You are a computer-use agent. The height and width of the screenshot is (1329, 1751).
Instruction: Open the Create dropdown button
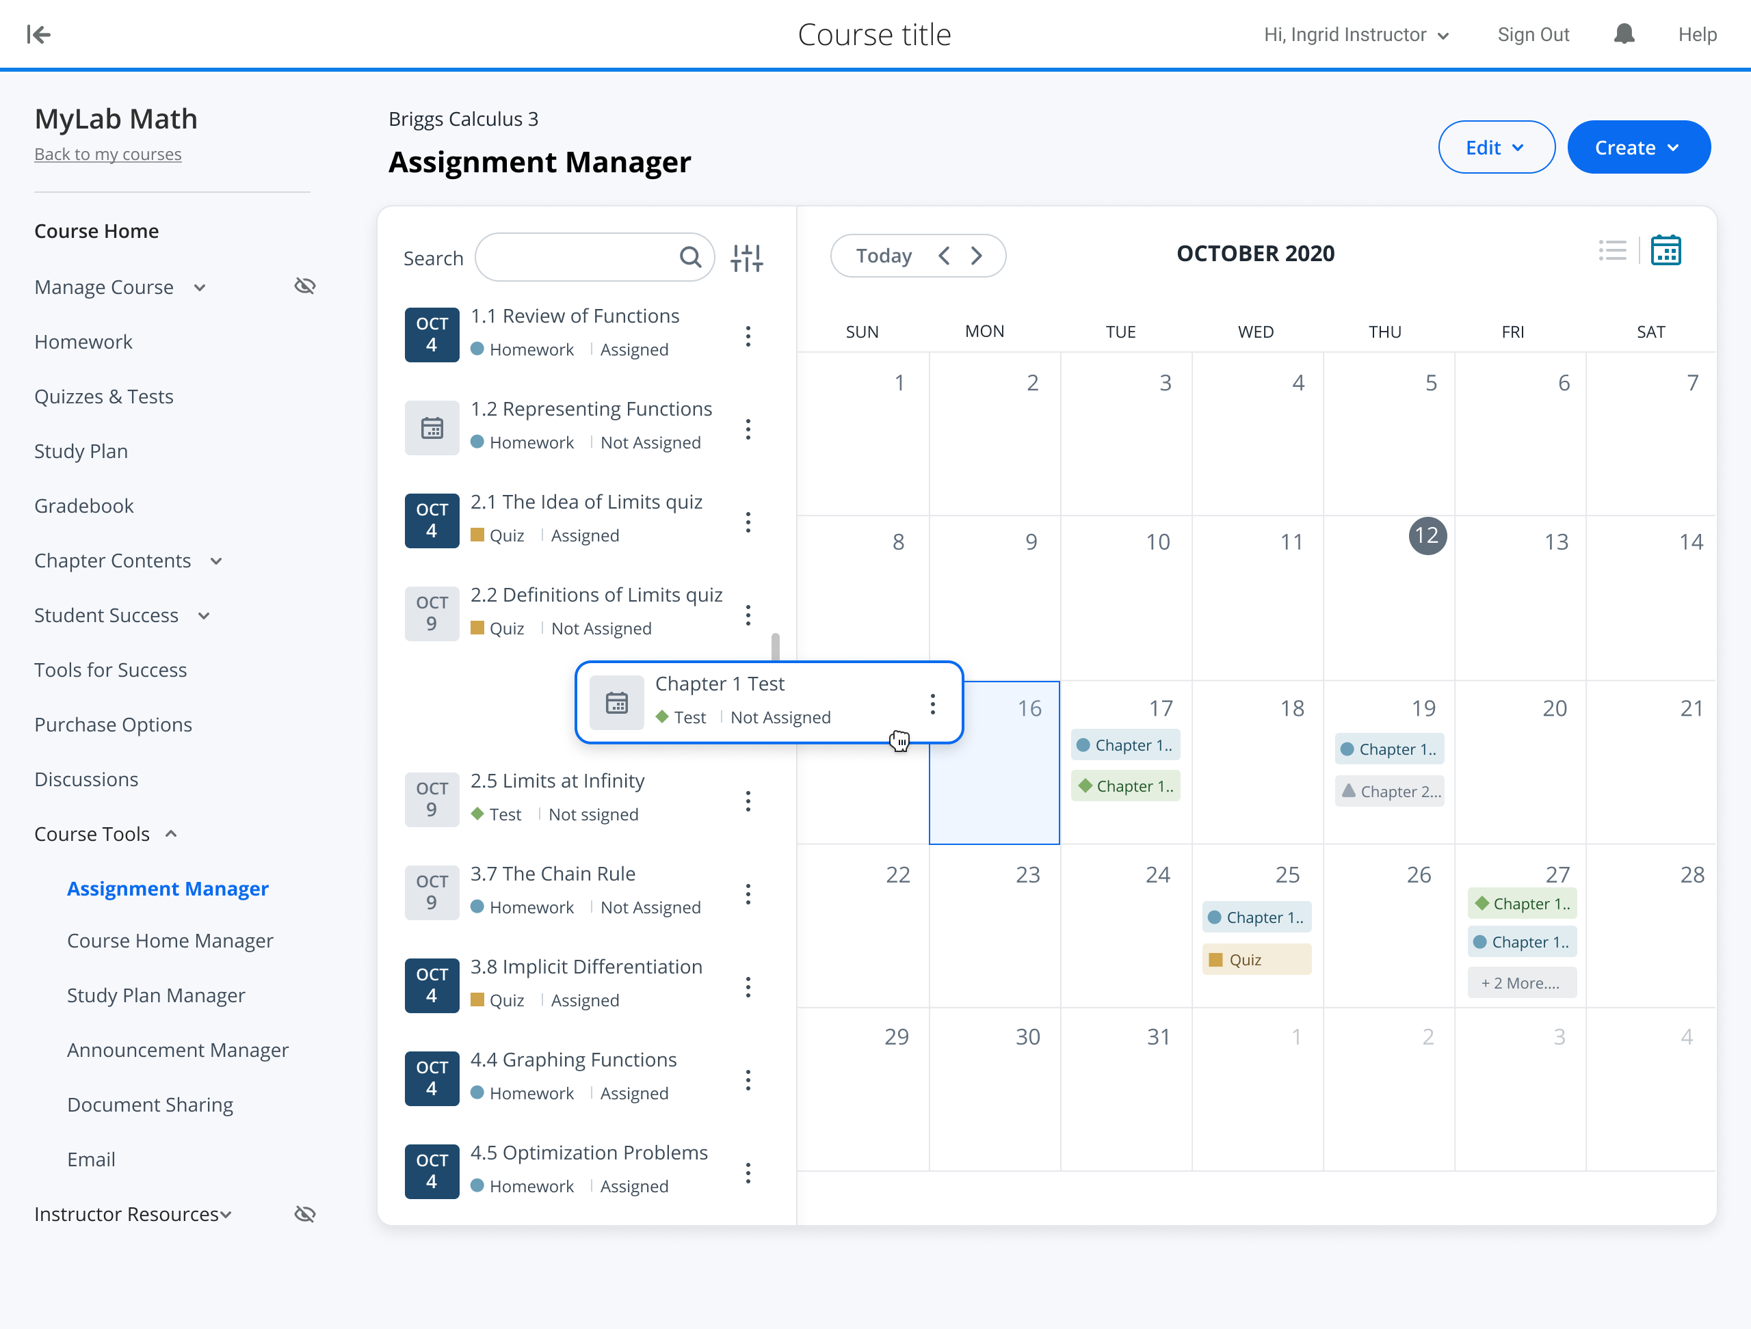(x=1638, y=148)
